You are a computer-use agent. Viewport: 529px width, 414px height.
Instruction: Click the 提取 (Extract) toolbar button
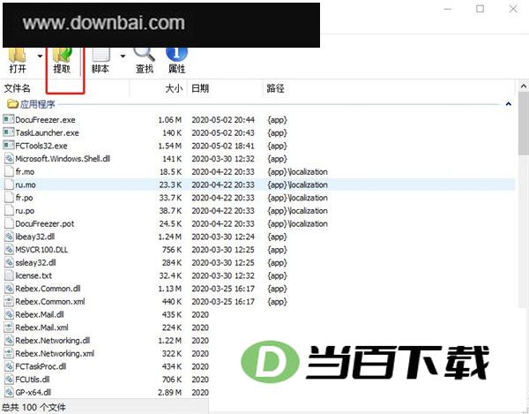[62, 61]
